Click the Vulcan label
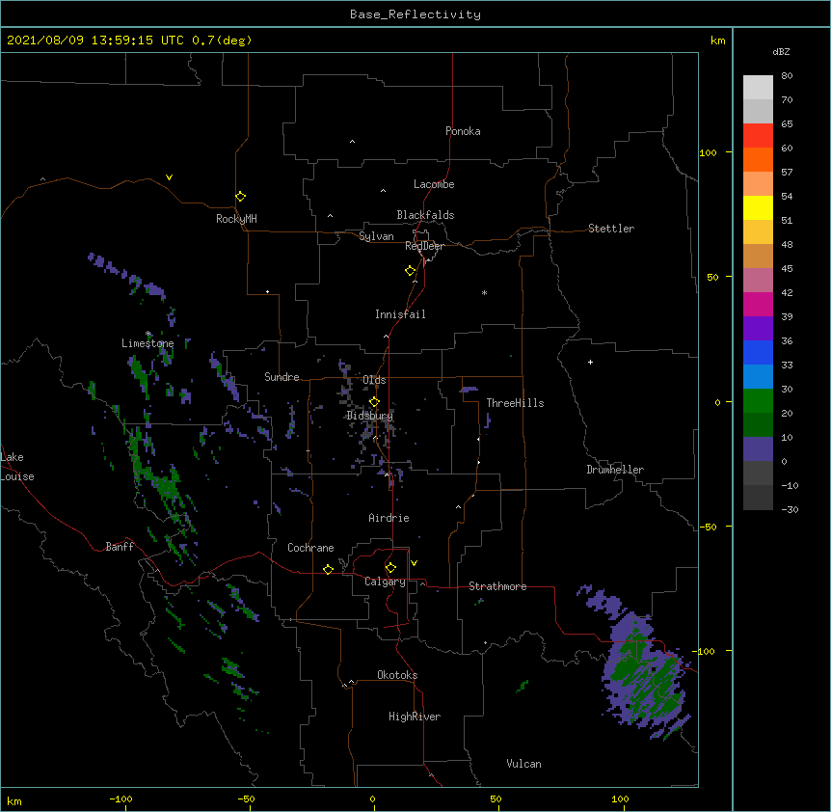The width and height of the screenshot is (831, 812). pos(523,764)
